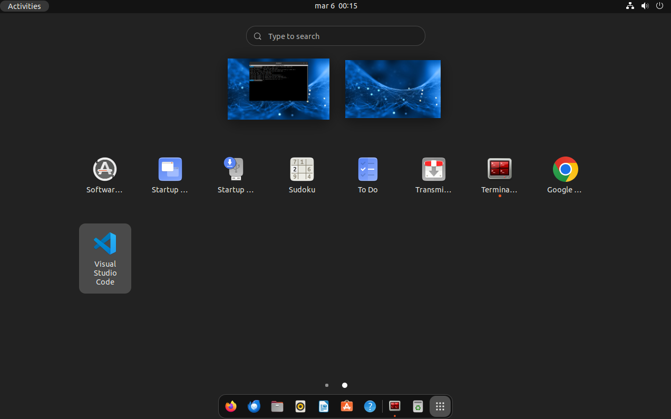Toggle the Show Applications grid button
Viewport: 671px width, 419px height.
click(440, 406)
